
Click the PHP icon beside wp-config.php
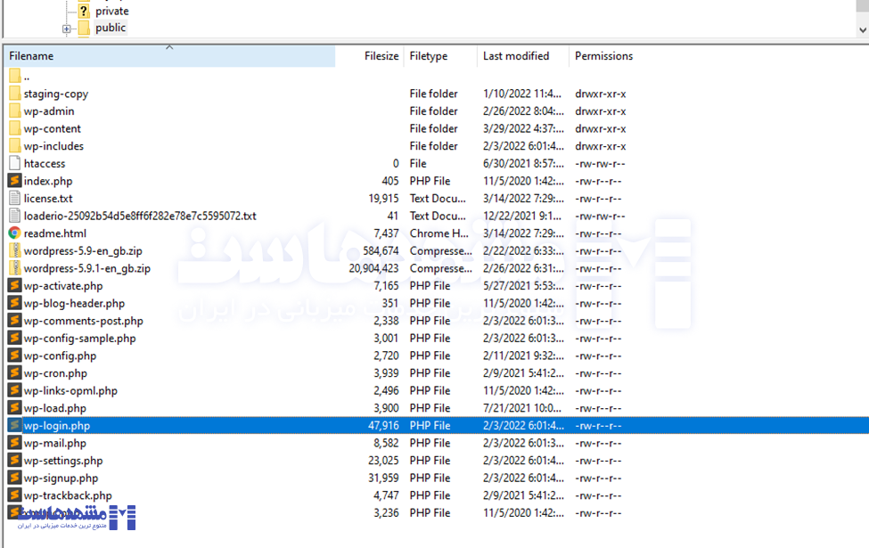14,356
